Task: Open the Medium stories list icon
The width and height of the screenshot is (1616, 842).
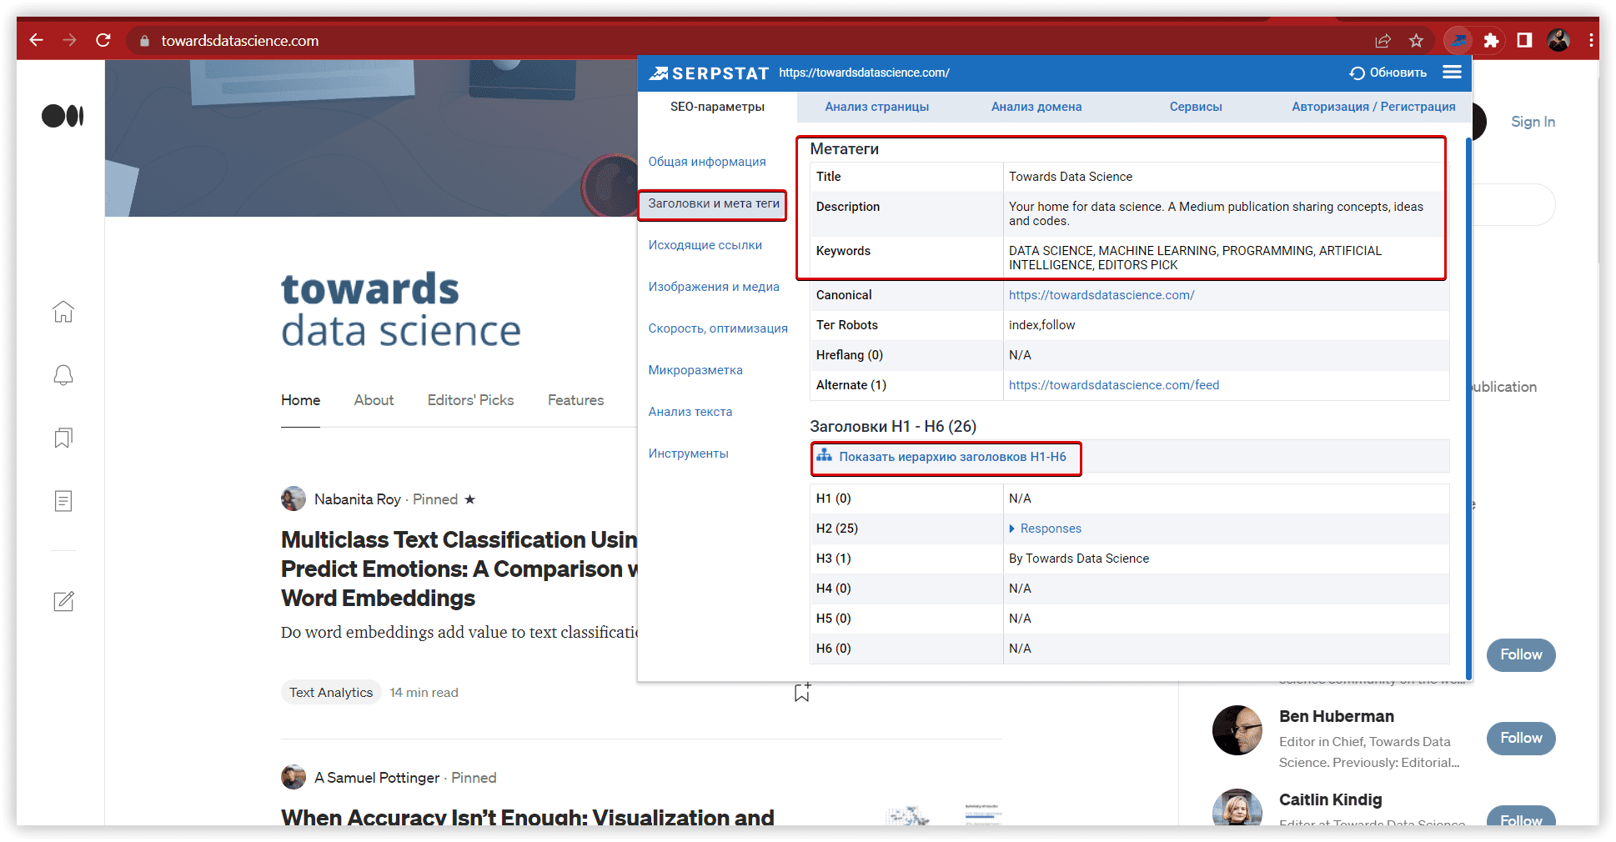Action: click(63, 501)
